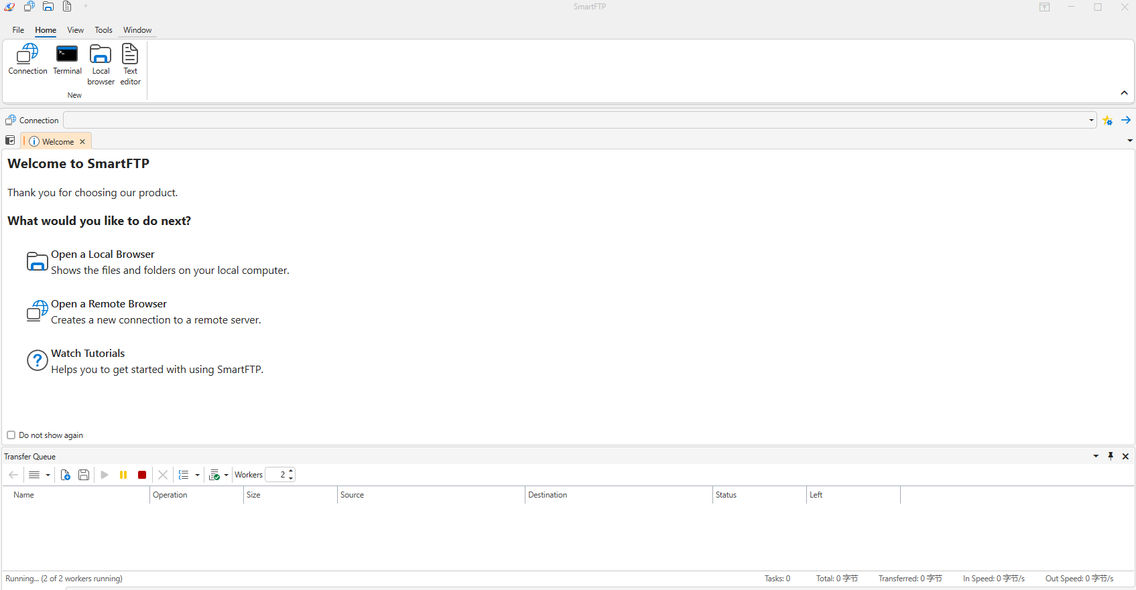Click the Watch Tutorials link
Image resolution: width=1136 pixels, height=590 pixels.
(88, 354)
